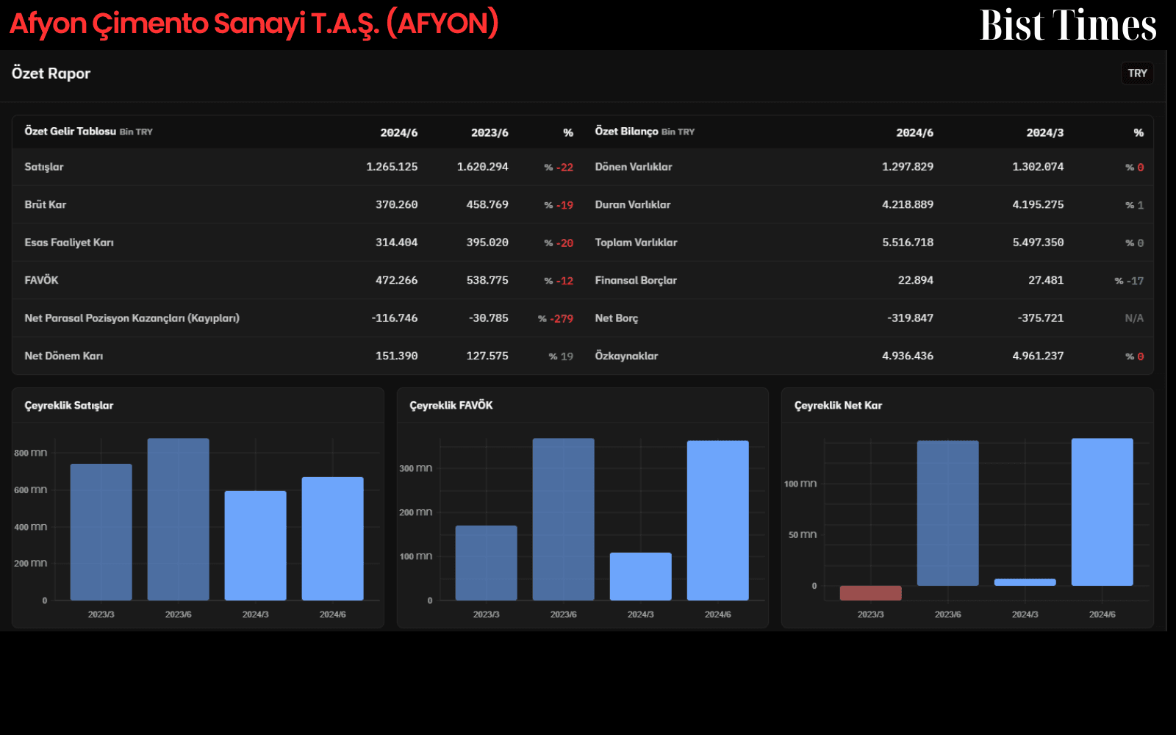Viewport: 1176px width, 735px height.
Task: Click the 2024/3 bar in Çeyreklik FAVÖK chart
Action: pos(640,576)
